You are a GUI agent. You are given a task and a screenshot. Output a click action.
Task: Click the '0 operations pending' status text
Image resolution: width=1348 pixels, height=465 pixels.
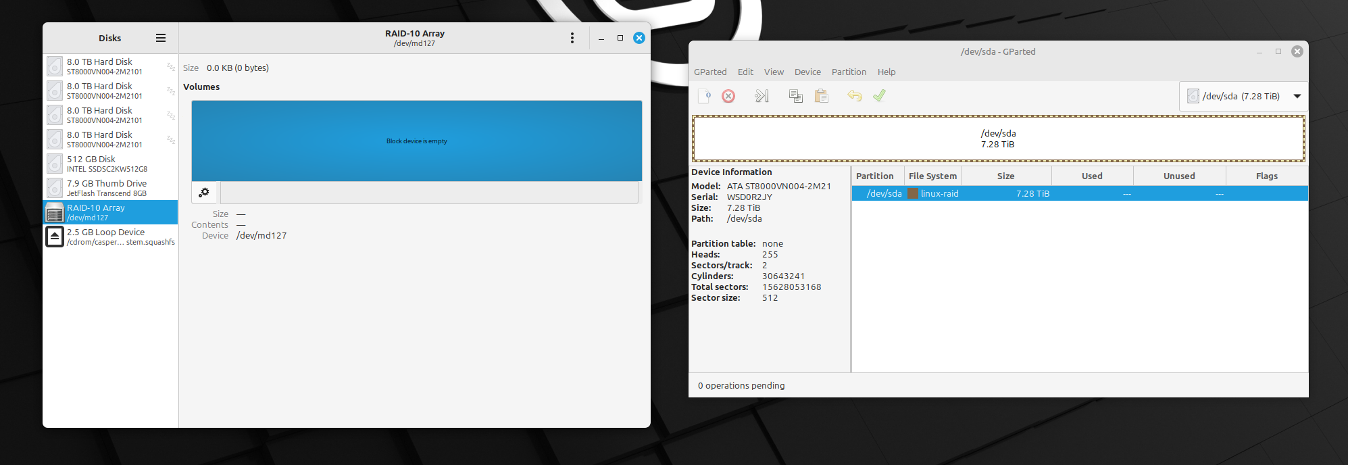[741, 385]
